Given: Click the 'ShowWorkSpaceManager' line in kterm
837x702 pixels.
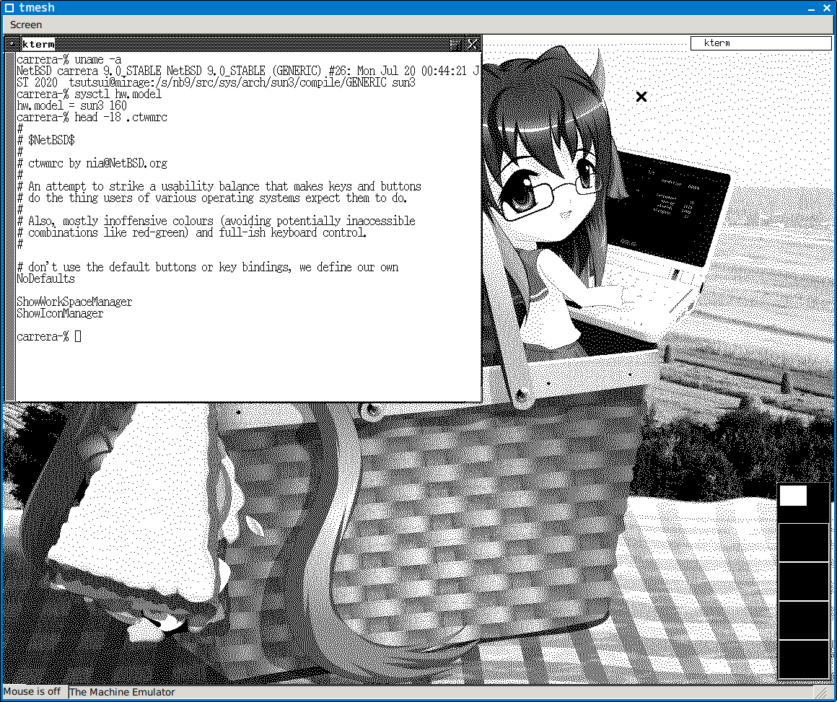Looking at the screenshot, I should [x=74, y=302].
